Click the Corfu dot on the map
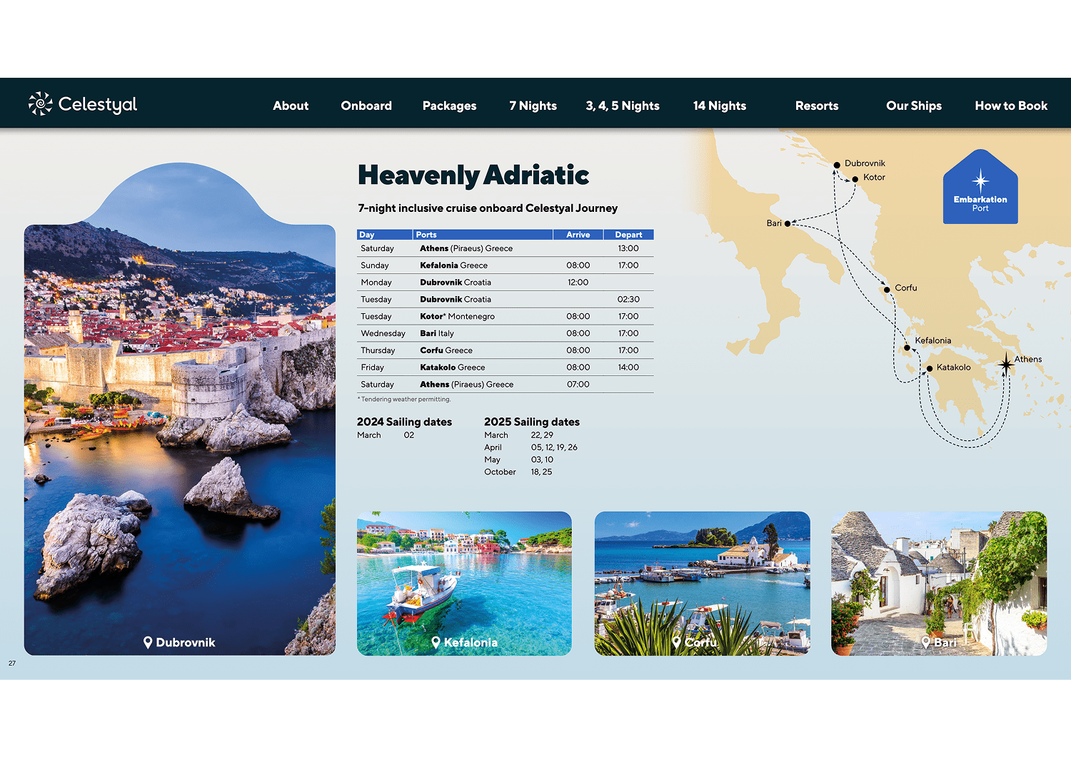1071x757 pixels. (x=887, y=289)
